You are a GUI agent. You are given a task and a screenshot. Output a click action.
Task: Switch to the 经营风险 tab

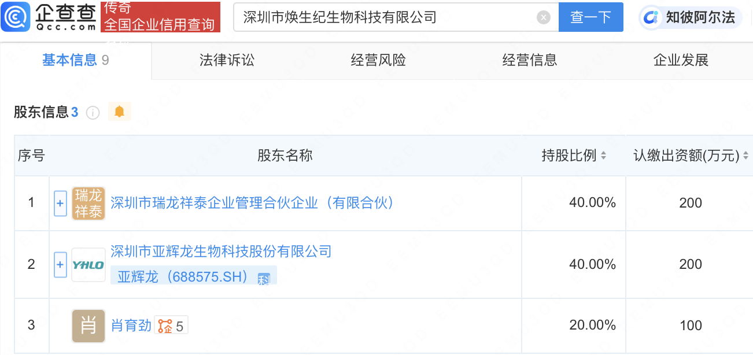[x=378, y=60]
